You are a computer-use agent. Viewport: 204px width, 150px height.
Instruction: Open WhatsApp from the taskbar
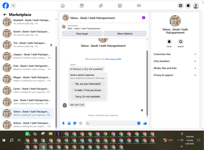27,134
